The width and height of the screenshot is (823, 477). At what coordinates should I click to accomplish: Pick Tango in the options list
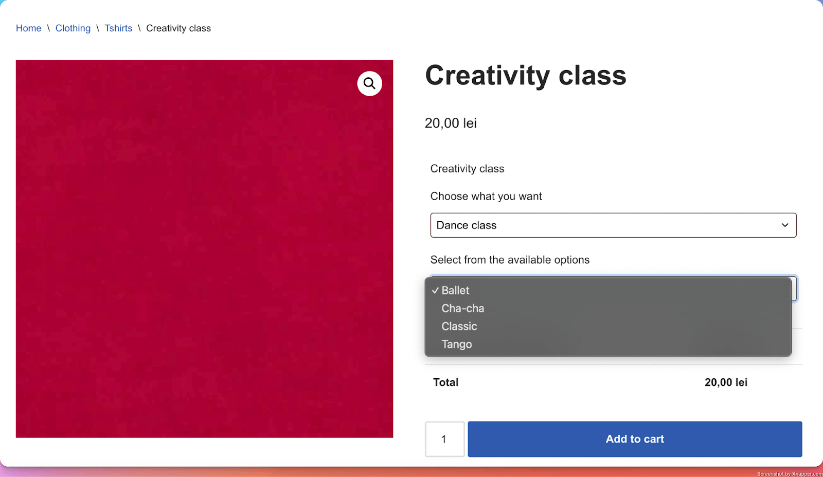tap(456, 344)
